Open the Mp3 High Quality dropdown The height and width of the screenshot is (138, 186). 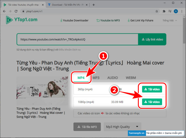[123, 127]
